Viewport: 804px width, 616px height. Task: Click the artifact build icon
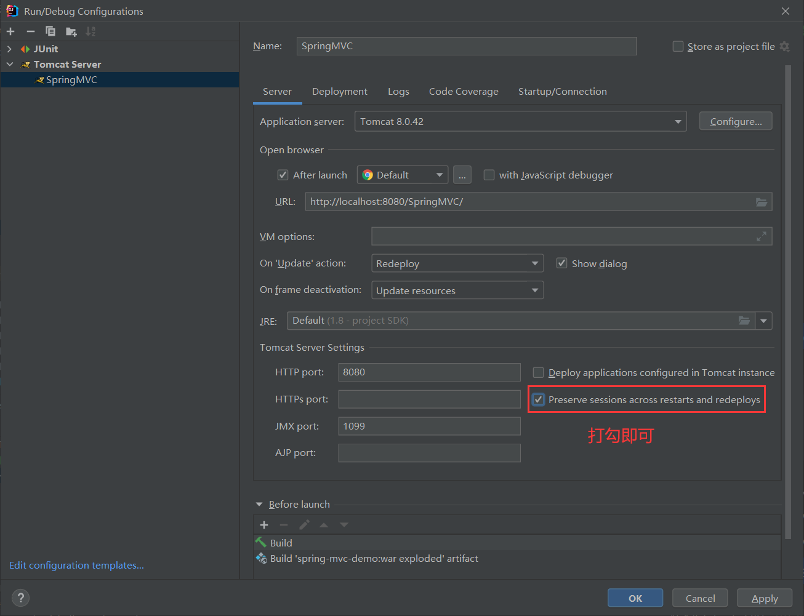pos(261,558)
